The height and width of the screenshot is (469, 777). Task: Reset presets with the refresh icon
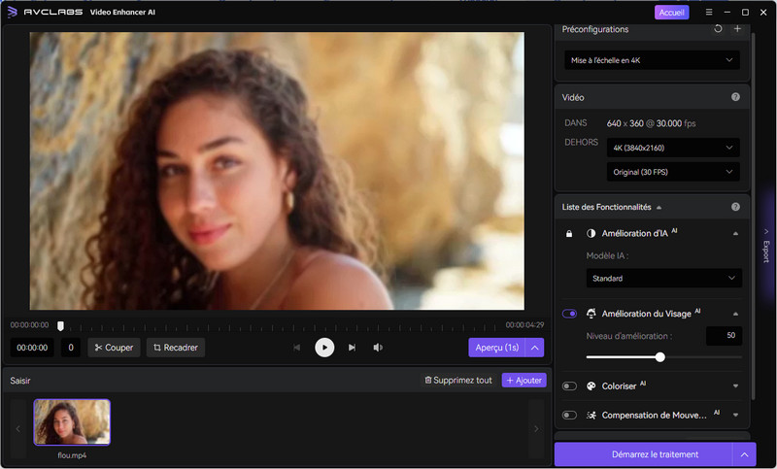pos(718,29)
